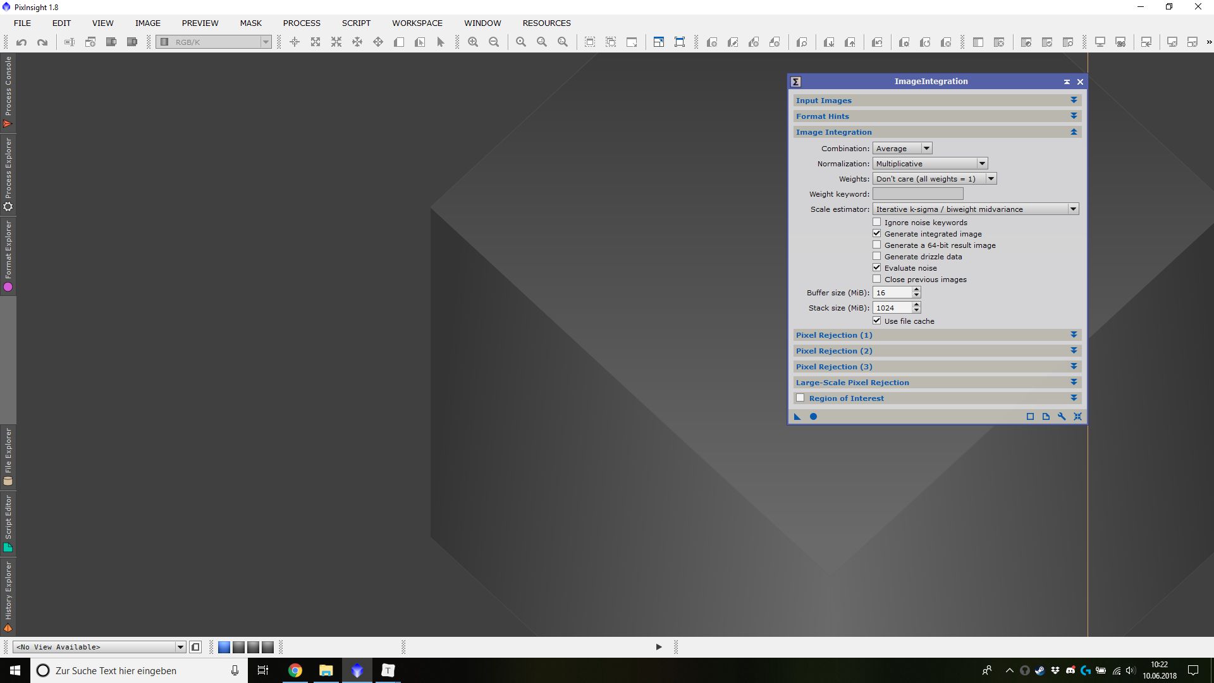Decrease the Stack size value

click(916, 311)
